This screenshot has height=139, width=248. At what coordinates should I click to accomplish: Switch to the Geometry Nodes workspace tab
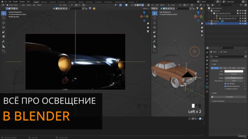click(x=120, y=2)
